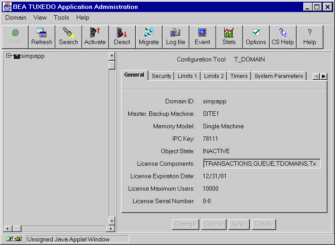Select the simpapp domain icon in tree
This screenshot has height=245, width=335.
[17, 56]
